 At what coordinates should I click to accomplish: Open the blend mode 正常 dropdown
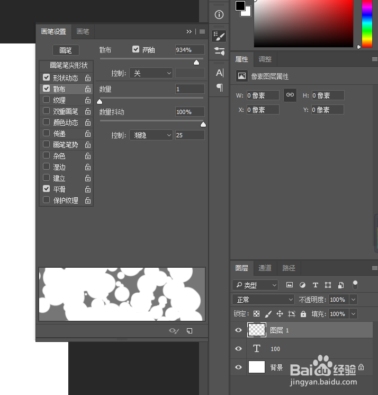pyautogui.click(x=263, y=300)
